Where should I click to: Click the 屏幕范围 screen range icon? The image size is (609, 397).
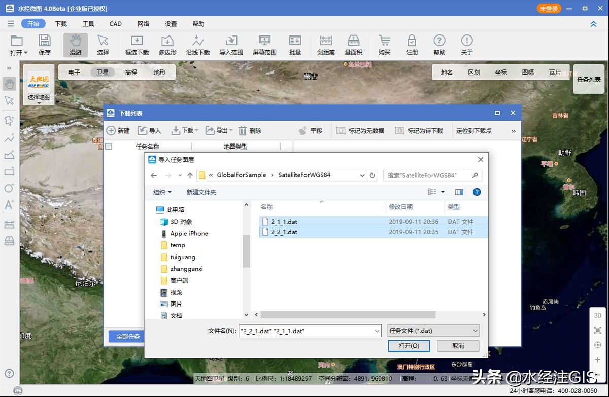264,45
